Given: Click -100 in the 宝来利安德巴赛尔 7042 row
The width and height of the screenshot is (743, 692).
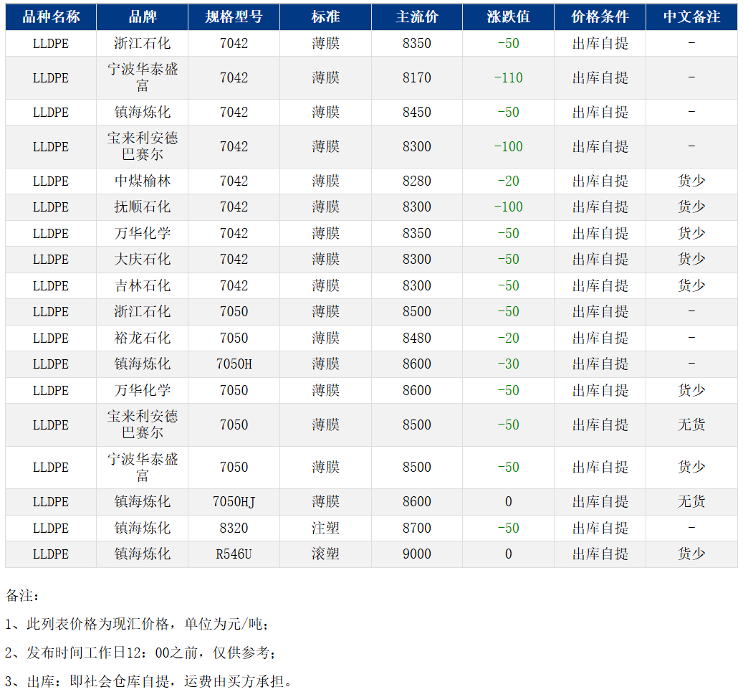Looking at the screenshot, I should [509, 147].
